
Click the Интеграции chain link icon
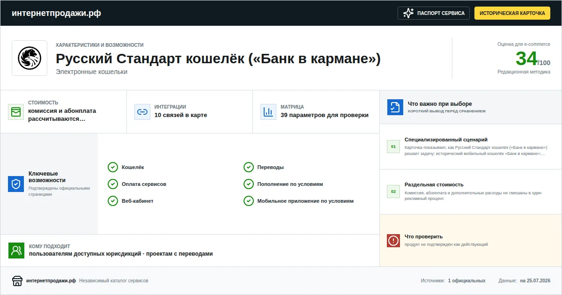[x=142, y=112]
